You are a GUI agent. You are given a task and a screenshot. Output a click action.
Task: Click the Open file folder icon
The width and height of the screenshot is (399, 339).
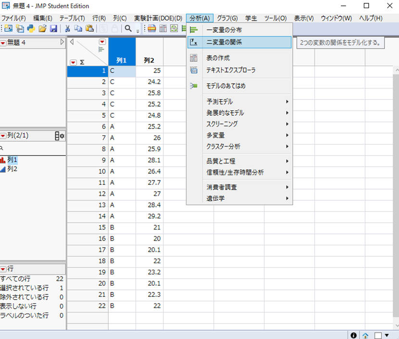(42, 29)
